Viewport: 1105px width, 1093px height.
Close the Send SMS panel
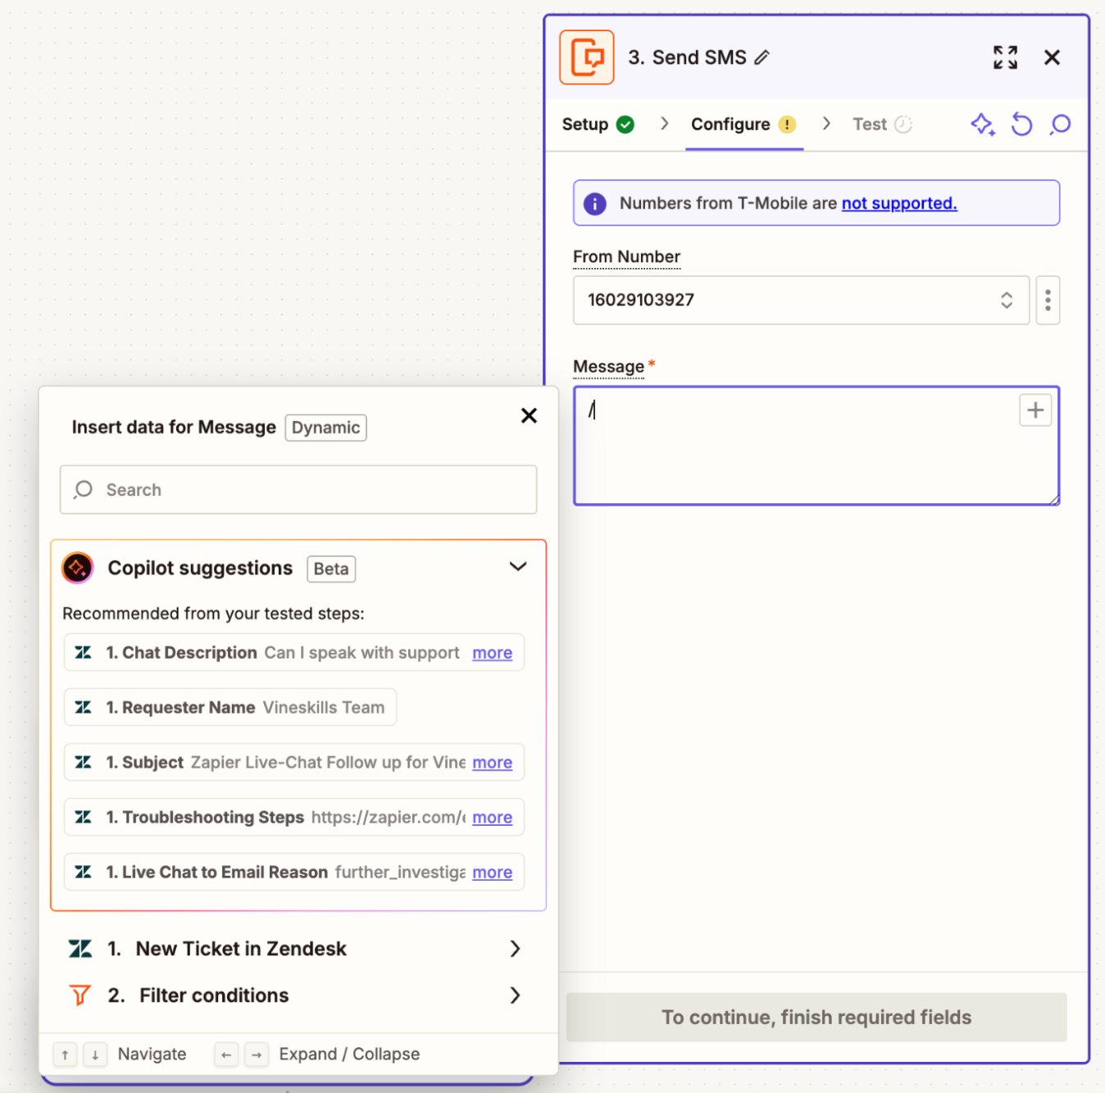pos(1052,57)
